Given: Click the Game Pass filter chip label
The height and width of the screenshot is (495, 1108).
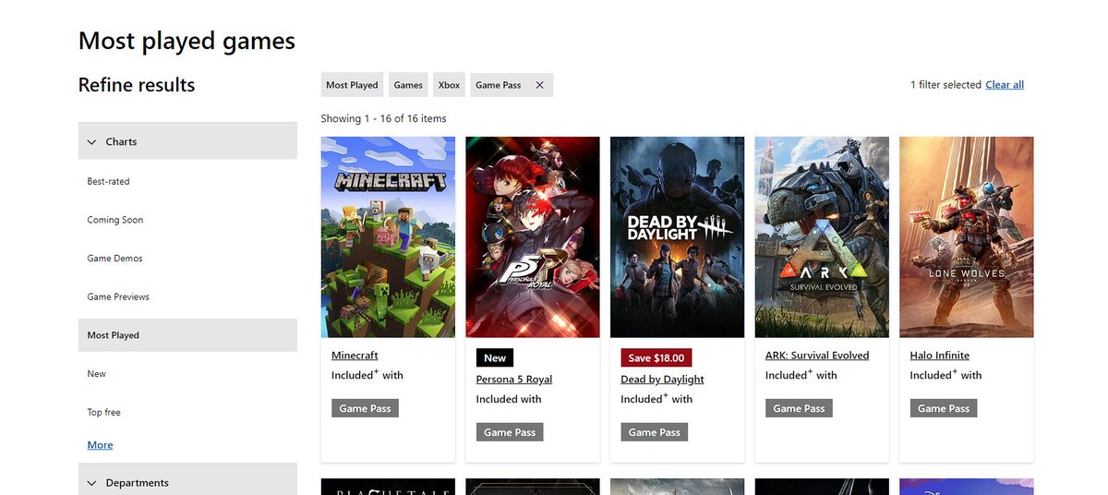Looking at the screenshot, I should click(498, 85).
